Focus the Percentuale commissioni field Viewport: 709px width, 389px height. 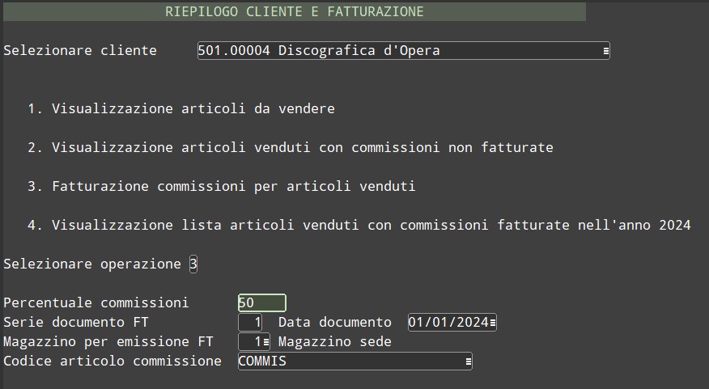261,303
